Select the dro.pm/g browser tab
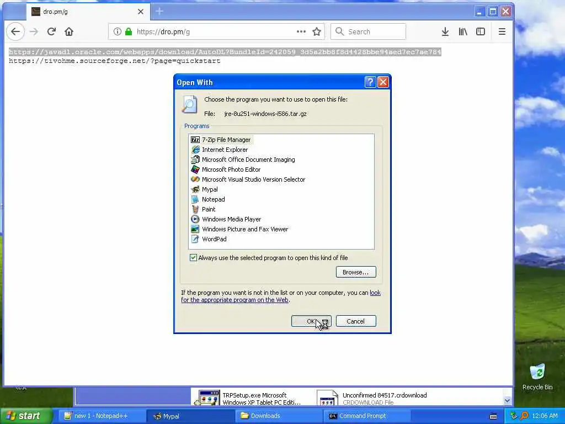The height and width of the screenshot is (424, 565). [x=88, y=12]
